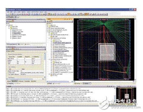This screenshot has height=112, width=143.
Task: Collapse the ROOT node in Physical Hierarchy
Action: pyautogui.click(x=7, y=25)
